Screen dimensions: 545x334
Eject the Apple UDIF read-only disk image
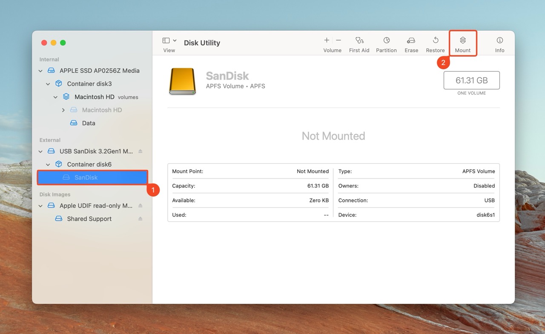(x=140, y=206)
